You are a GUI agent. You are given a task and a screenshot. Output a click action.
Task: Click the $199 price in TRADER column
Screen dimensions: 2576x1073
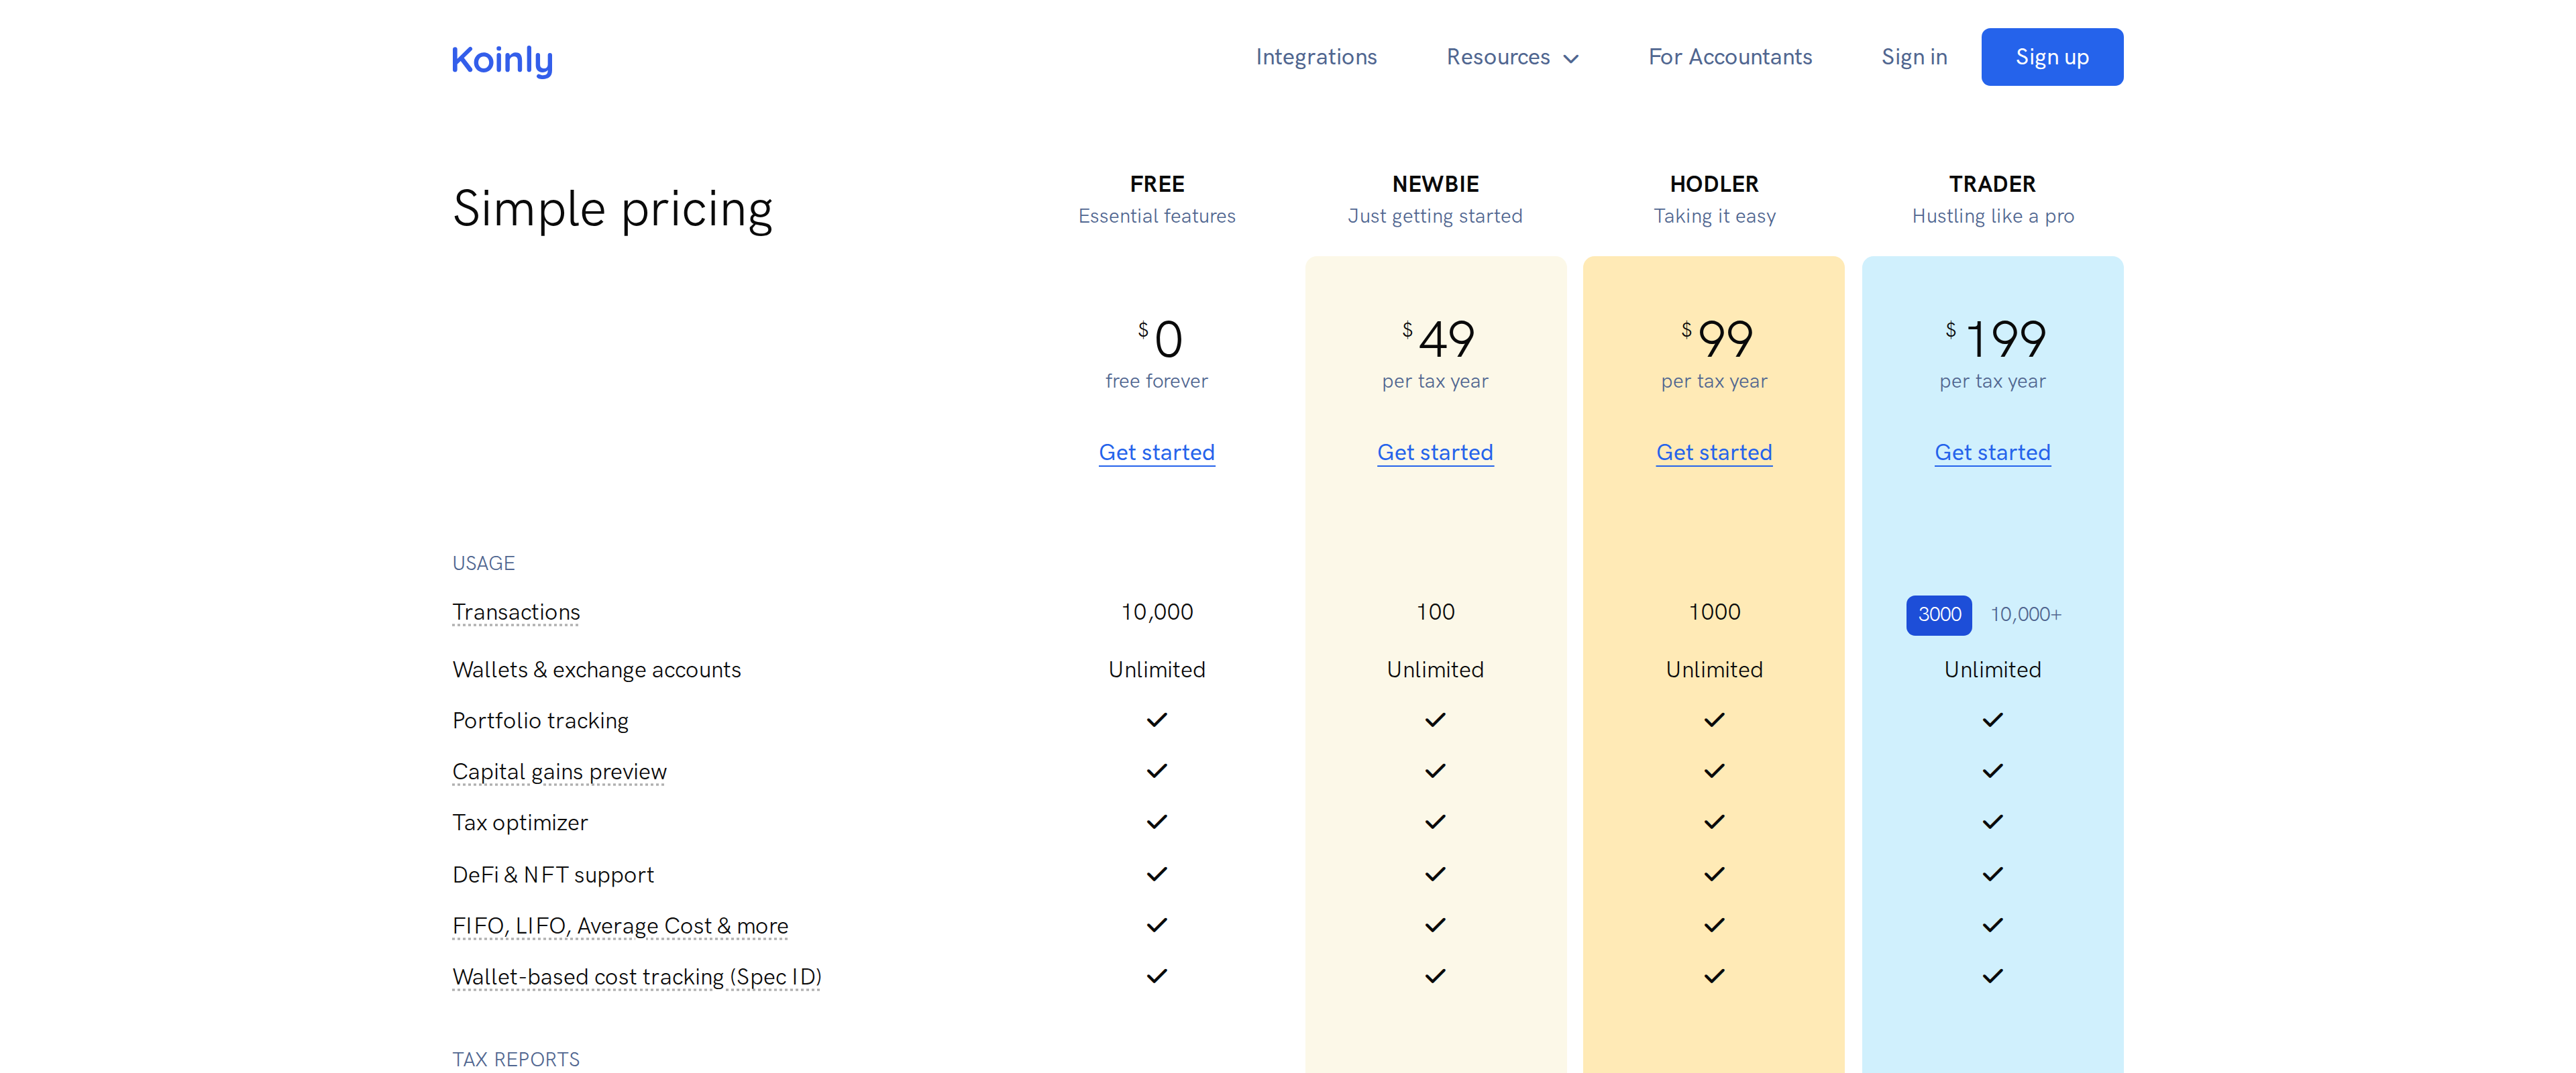point(1996,339)
